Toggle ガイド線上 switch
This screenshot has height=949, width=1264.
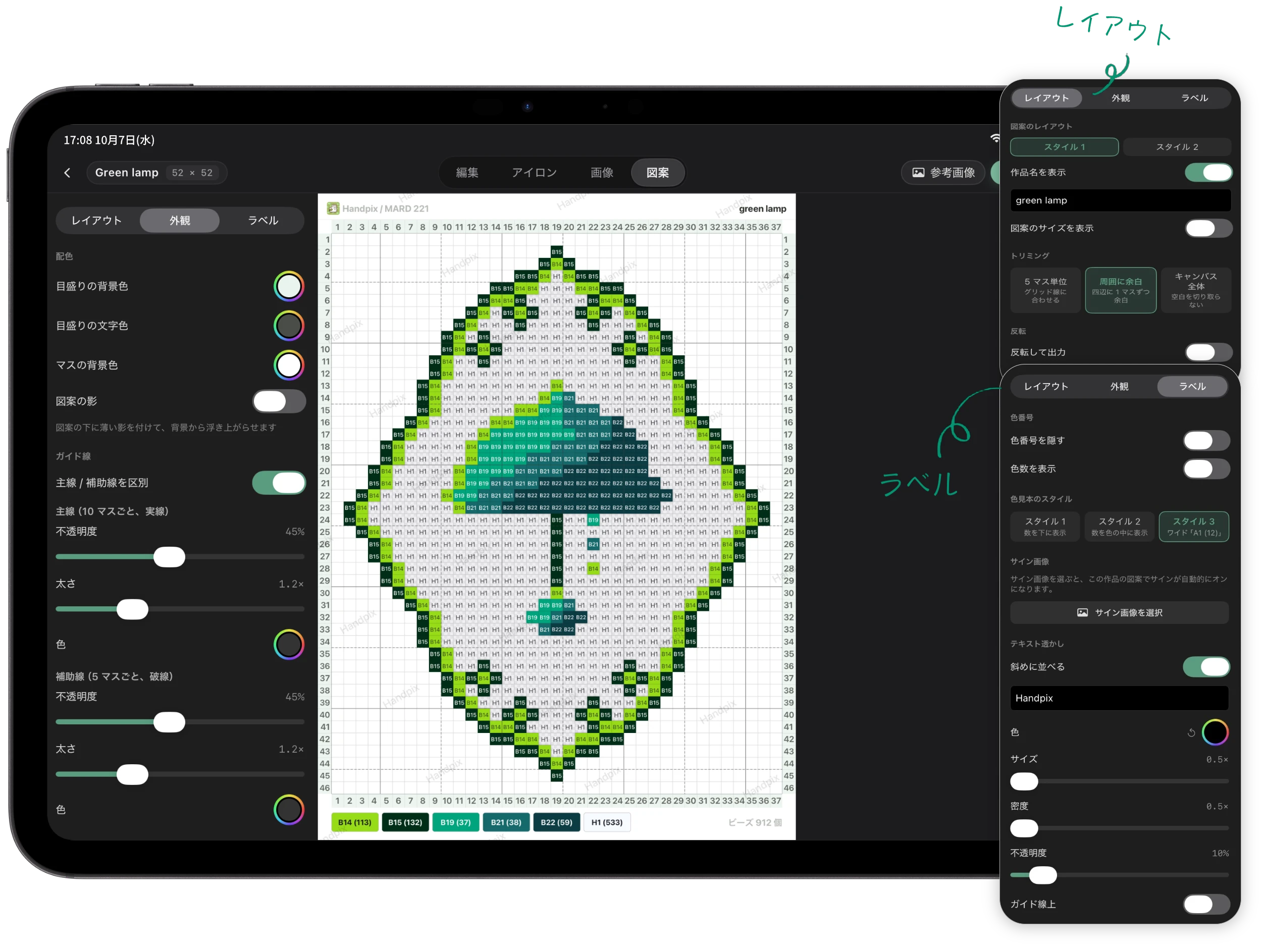click(1206, 904)
